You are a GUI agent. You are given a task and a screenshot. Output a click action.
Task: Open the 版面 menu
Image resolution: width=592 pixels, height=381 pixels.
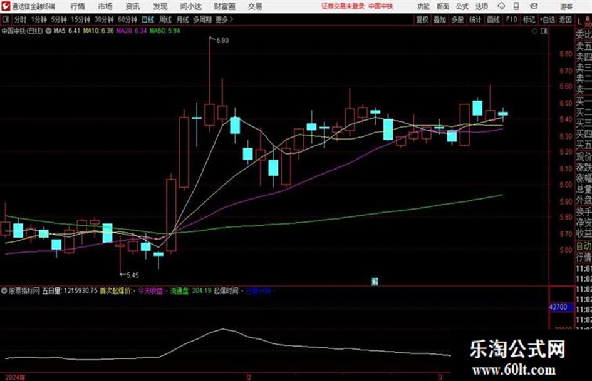tap(443, 6)
